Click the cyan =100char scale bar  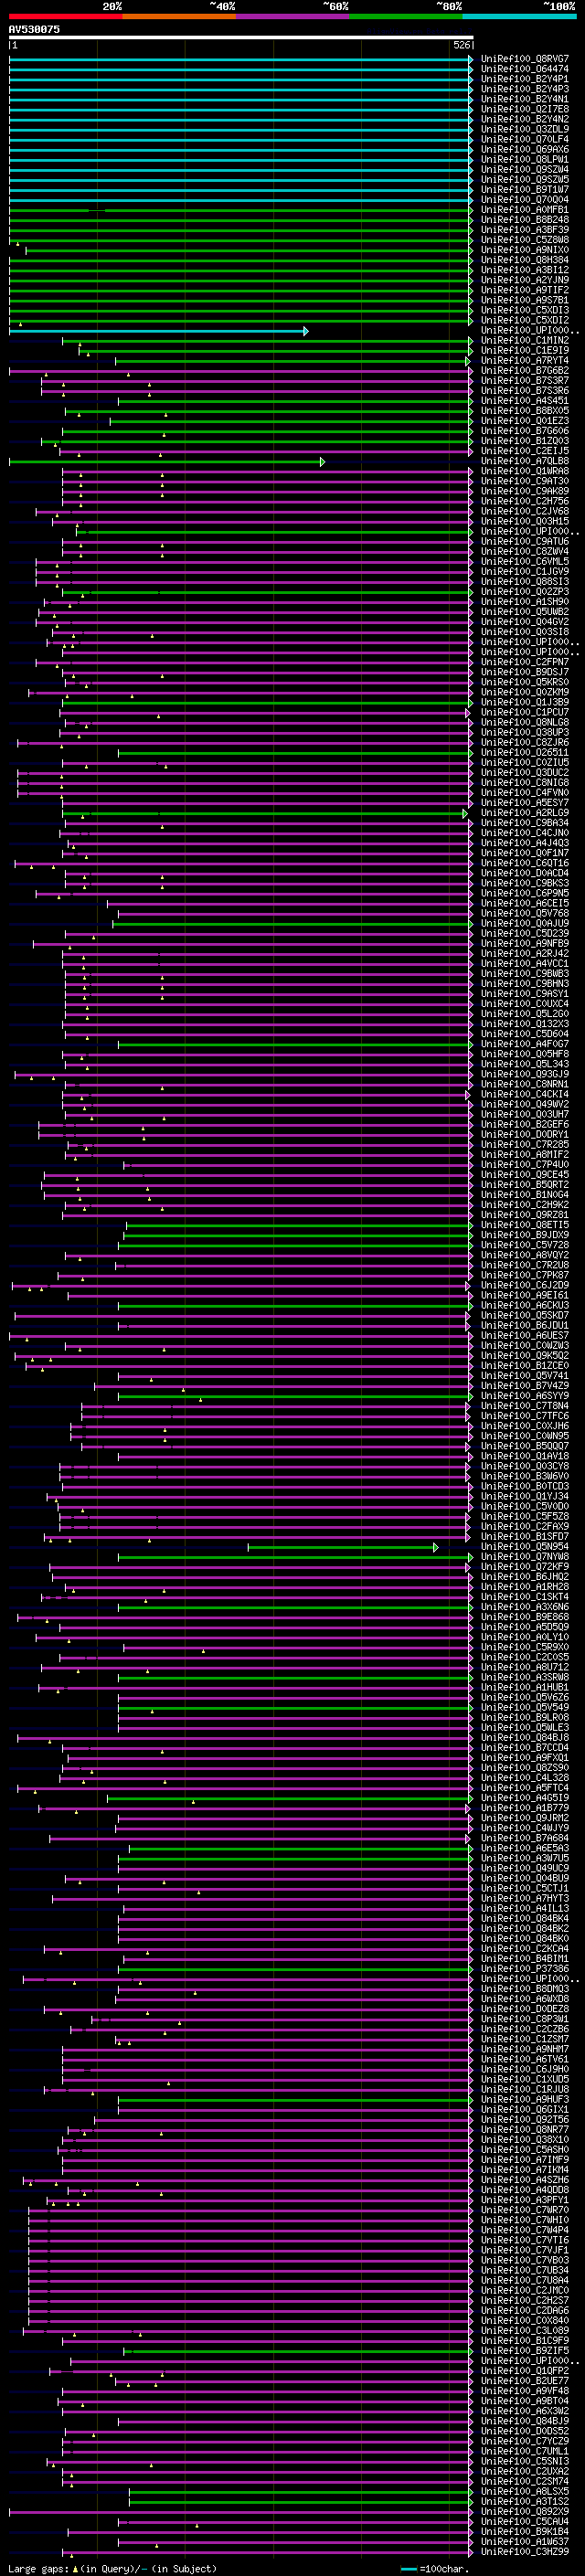pyautogui.click(x=409, y=2568)
